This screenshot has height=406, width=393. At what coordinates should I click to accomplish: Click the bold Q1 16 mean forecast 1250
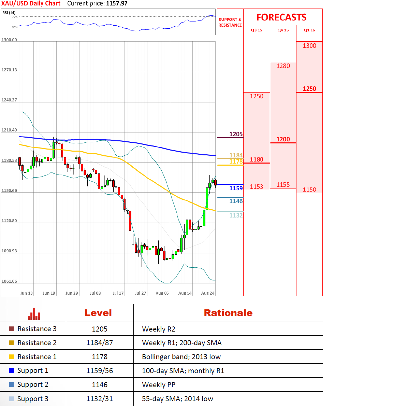click(x=309, y=89)
